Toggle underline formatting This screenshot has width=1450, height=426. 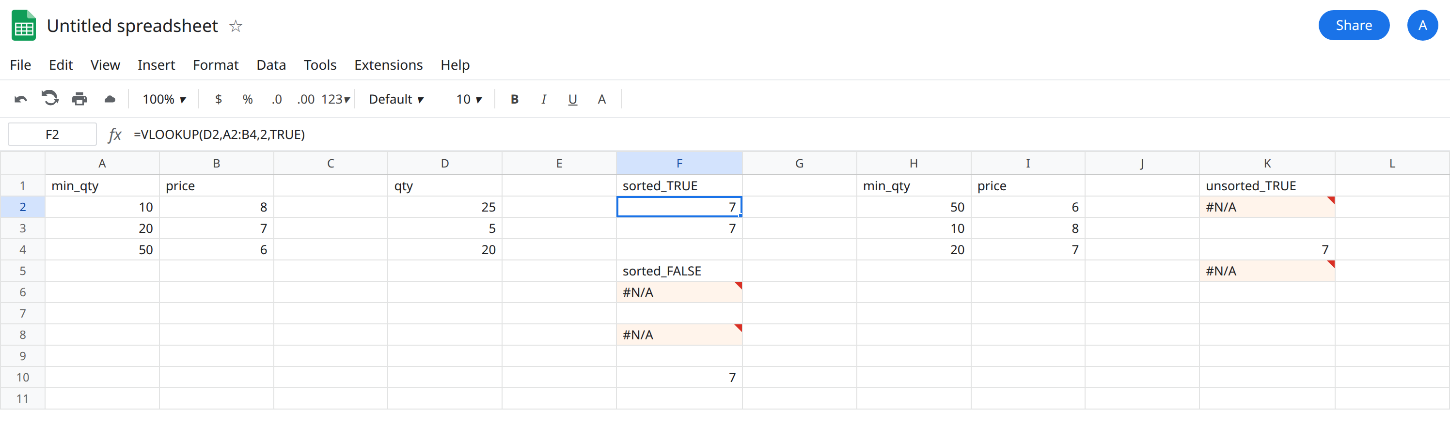coord(572,99)
